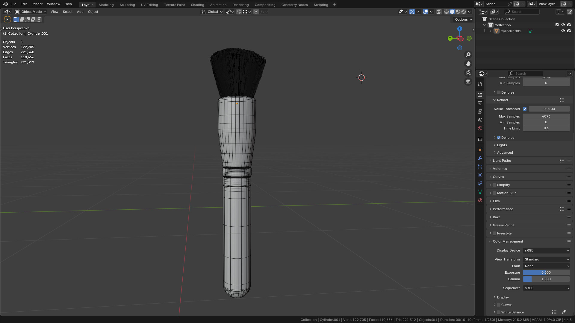This screenshot has width=575, height=323.
Task: Disable Collection in renders via camera icon
Action: point(569,25)
